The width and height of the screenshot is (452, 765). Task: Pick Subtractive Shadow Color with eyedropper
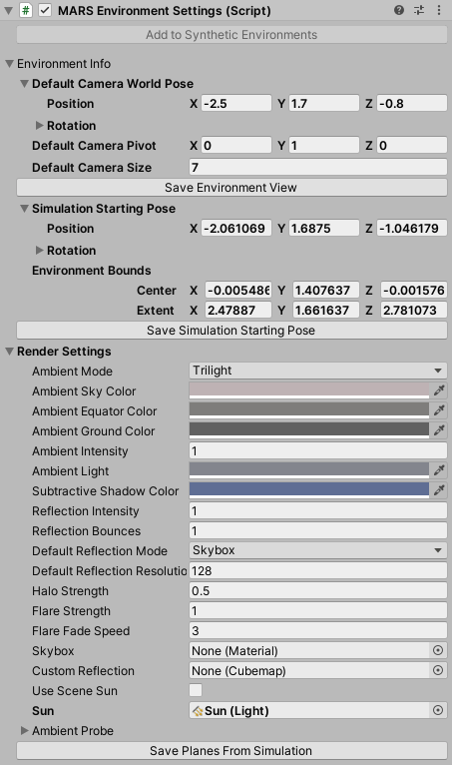(439, 489)
